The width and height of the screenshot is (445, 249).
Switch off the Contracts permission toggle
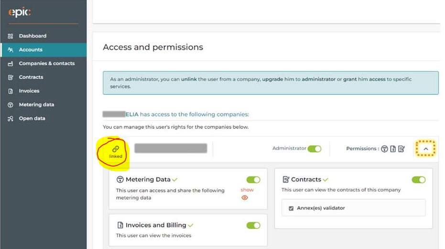(419, 180)
